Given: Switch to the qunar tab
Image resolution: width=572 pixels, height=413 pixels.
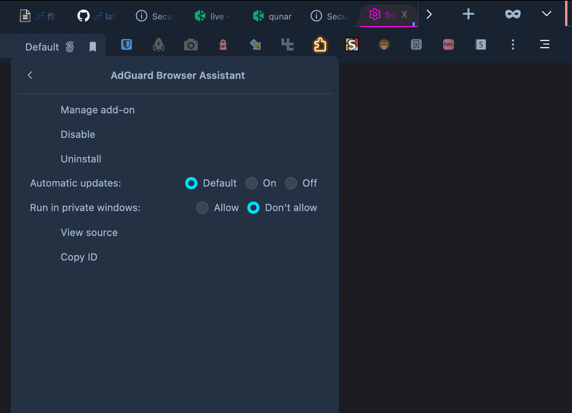Looking at the screenshot, I should point(272,16).
